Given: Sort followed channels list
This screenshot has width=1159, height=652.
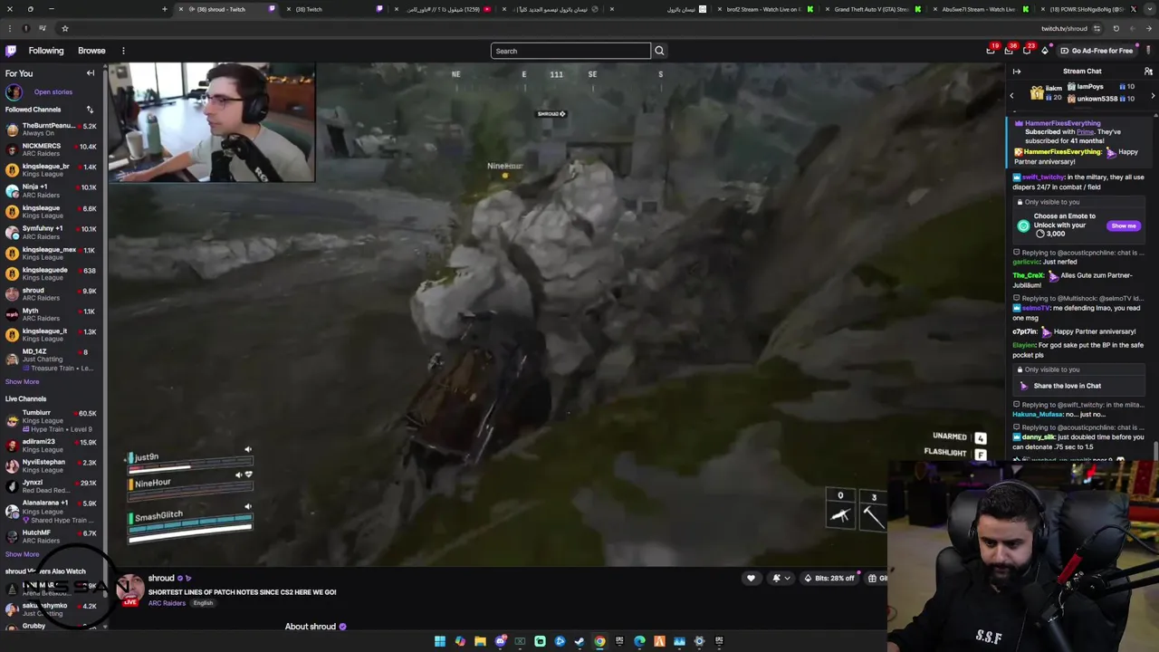Looking at the screenshot, I should pyautogui.click(x=90, y=110).
